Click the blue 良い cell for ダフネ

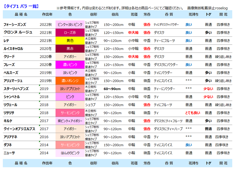click(x=194, y=145)
